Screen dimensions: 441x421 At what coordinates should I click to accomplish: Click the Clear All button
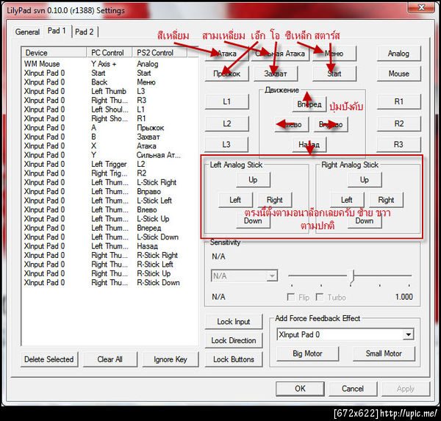point(110,359)
